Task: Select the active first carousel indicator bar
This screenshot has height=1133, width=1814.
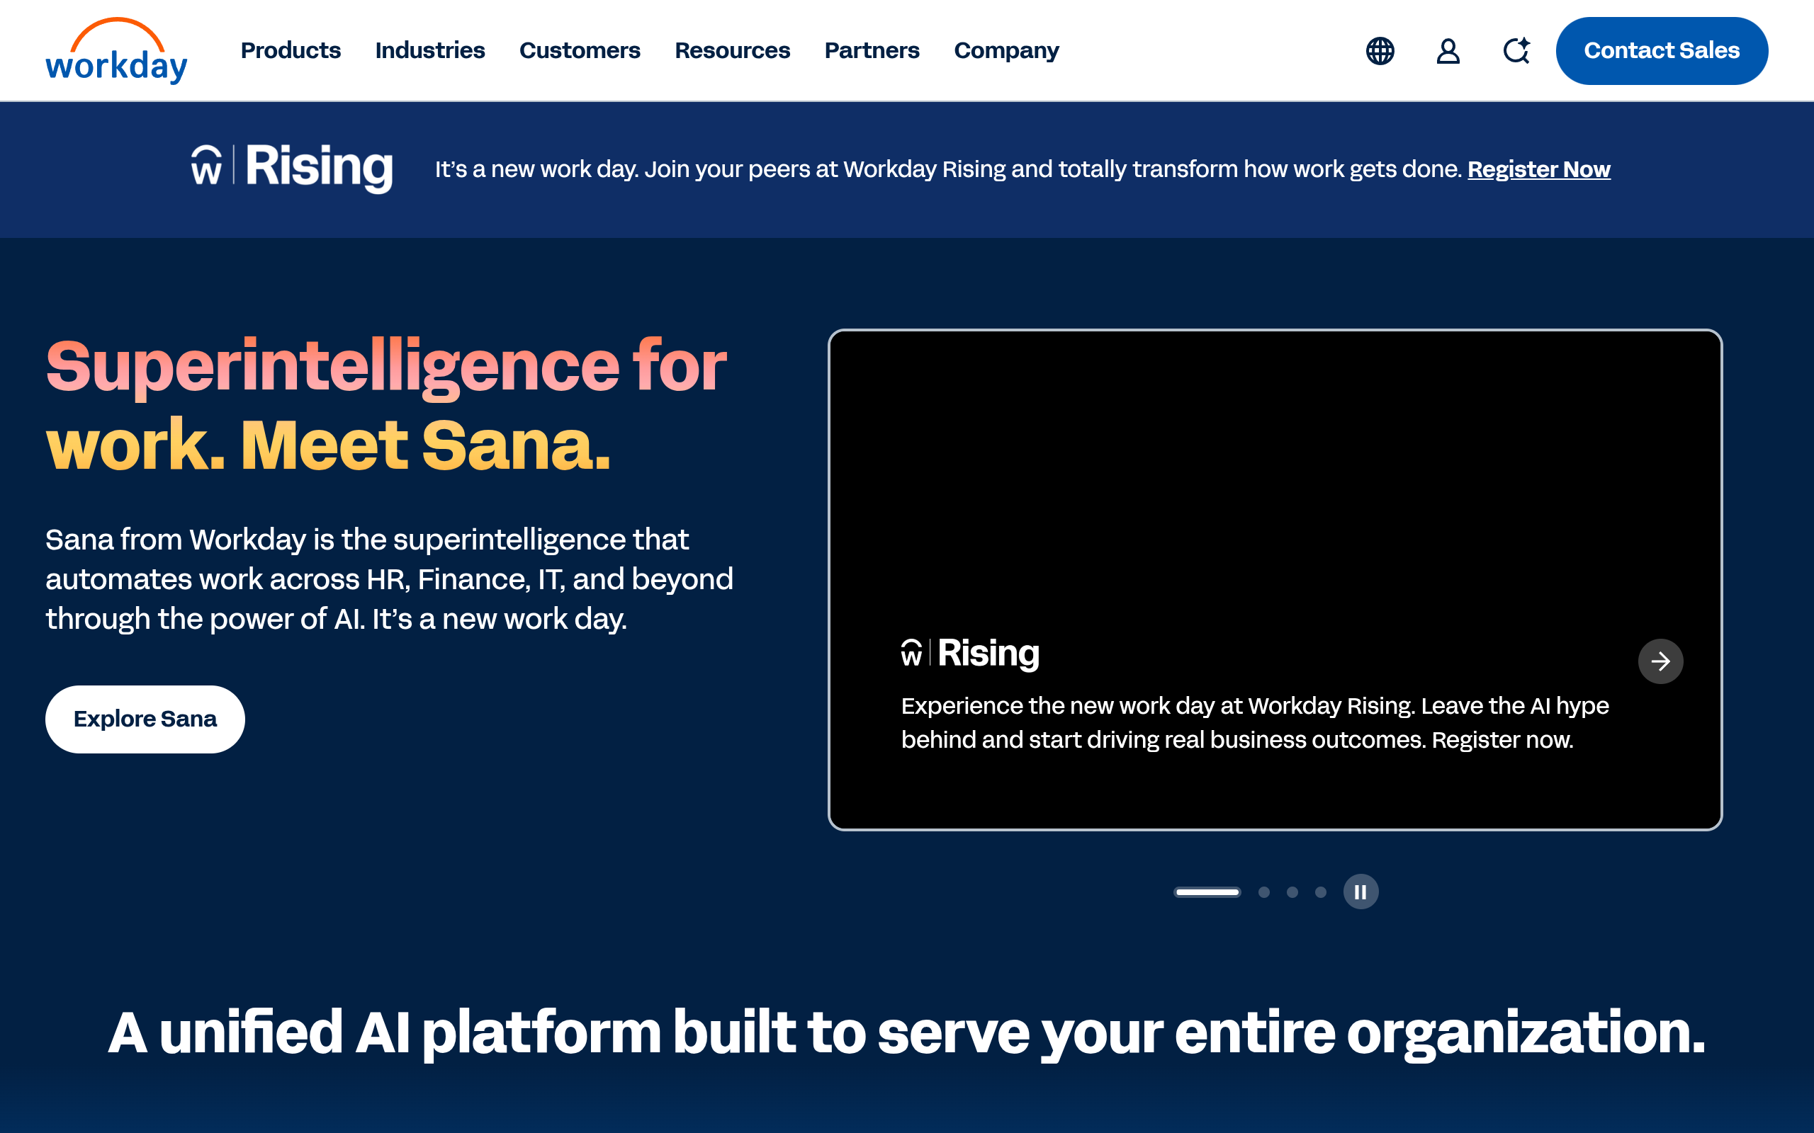Action: 1207,892
